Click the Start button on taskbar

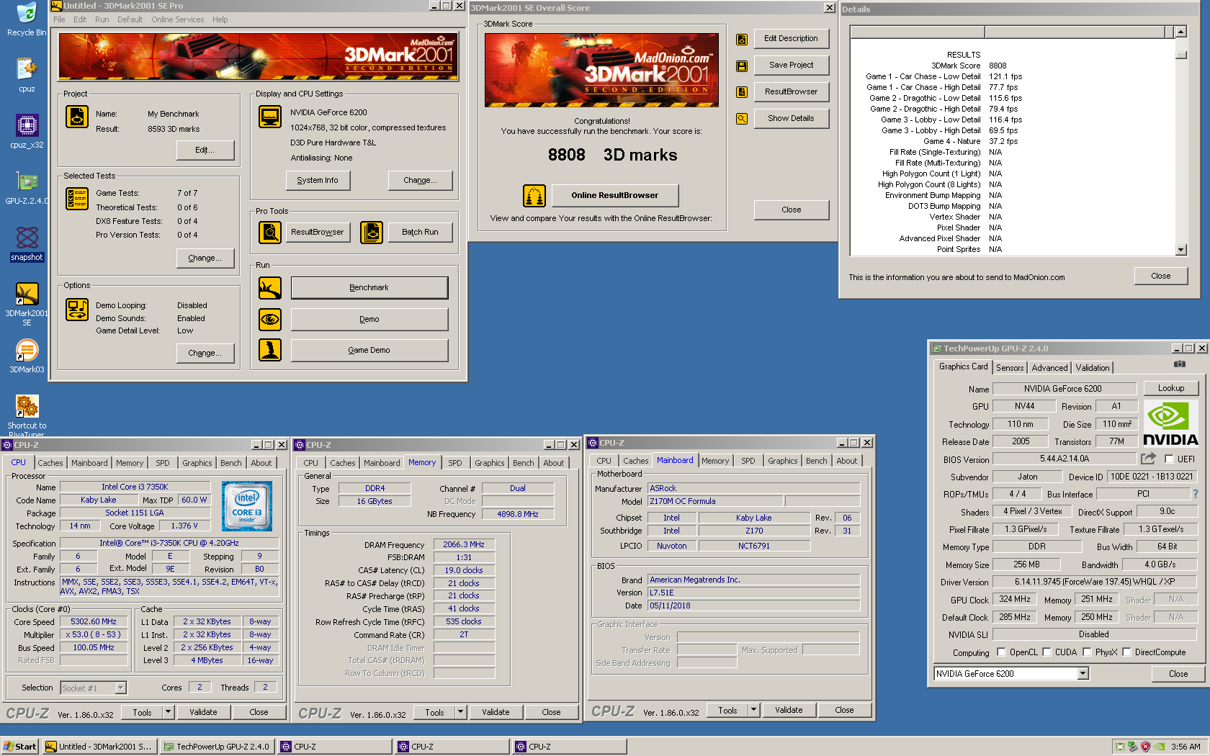(20, 747)
